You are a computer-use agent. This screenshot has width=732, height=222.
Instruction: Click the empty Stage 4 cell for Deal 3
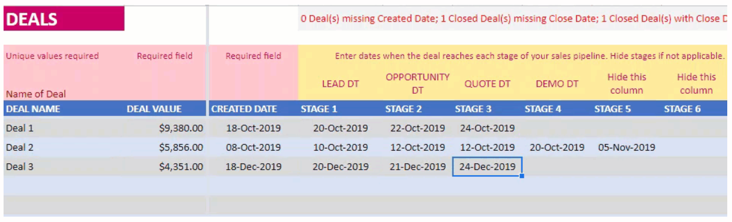[556, 167]
